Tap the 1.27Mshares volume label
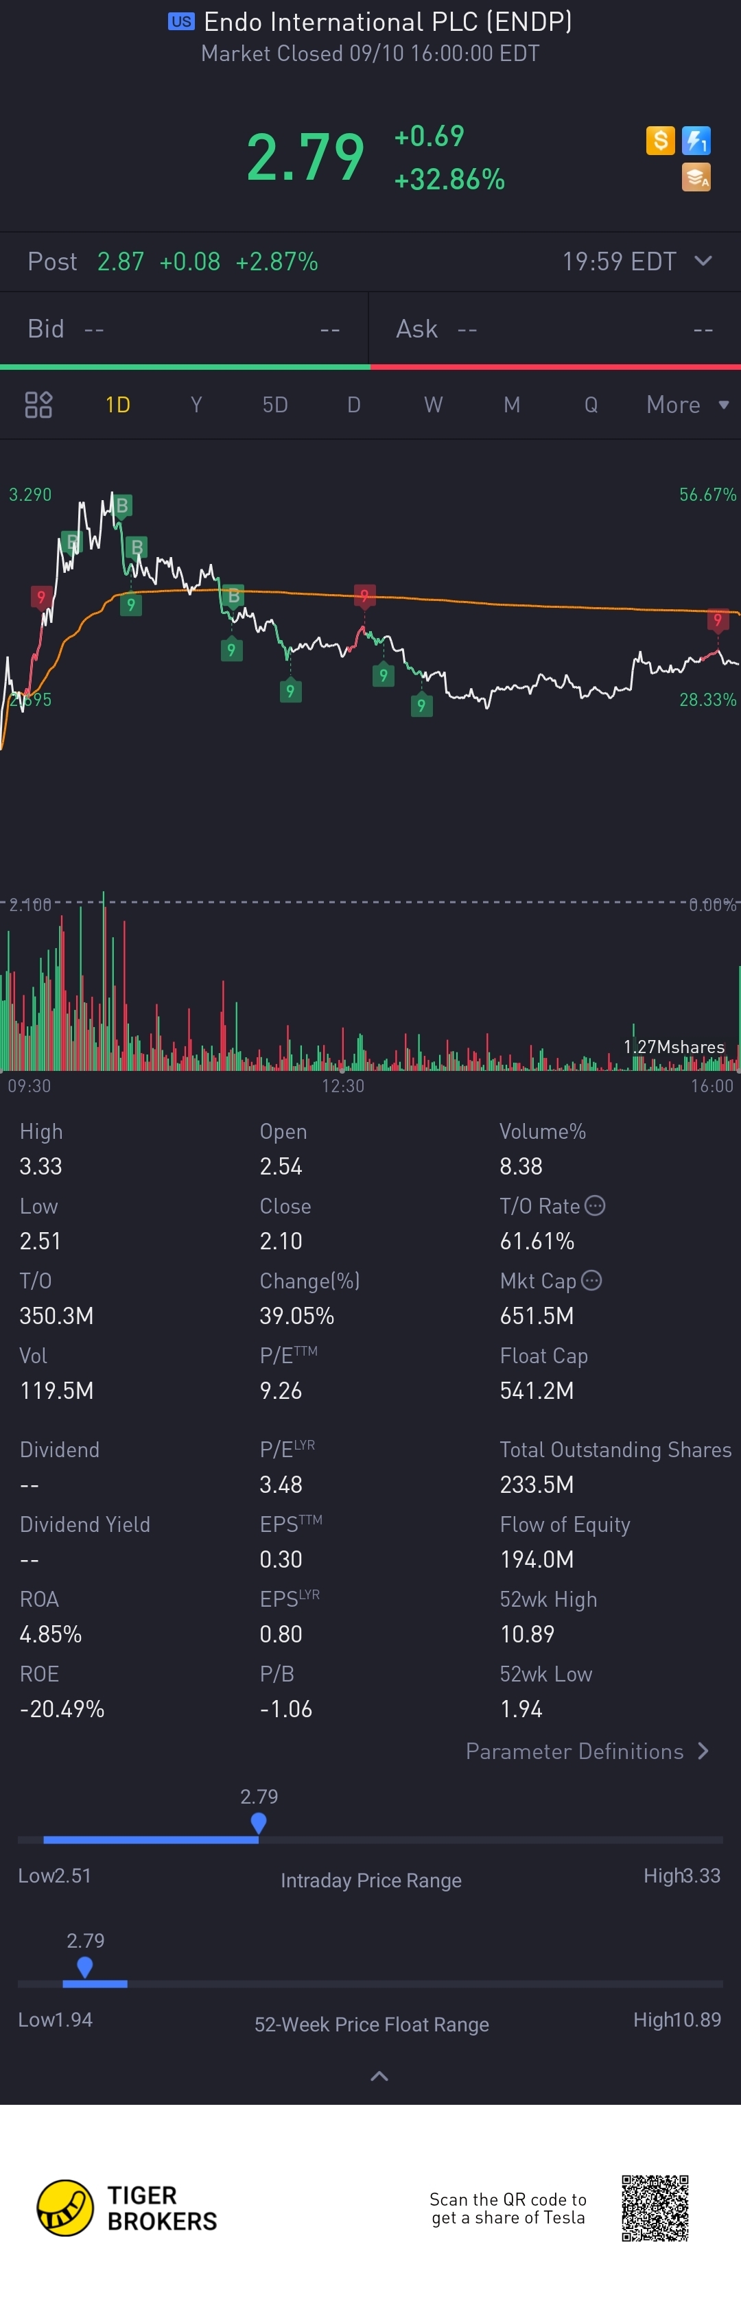 point(674,1046)
